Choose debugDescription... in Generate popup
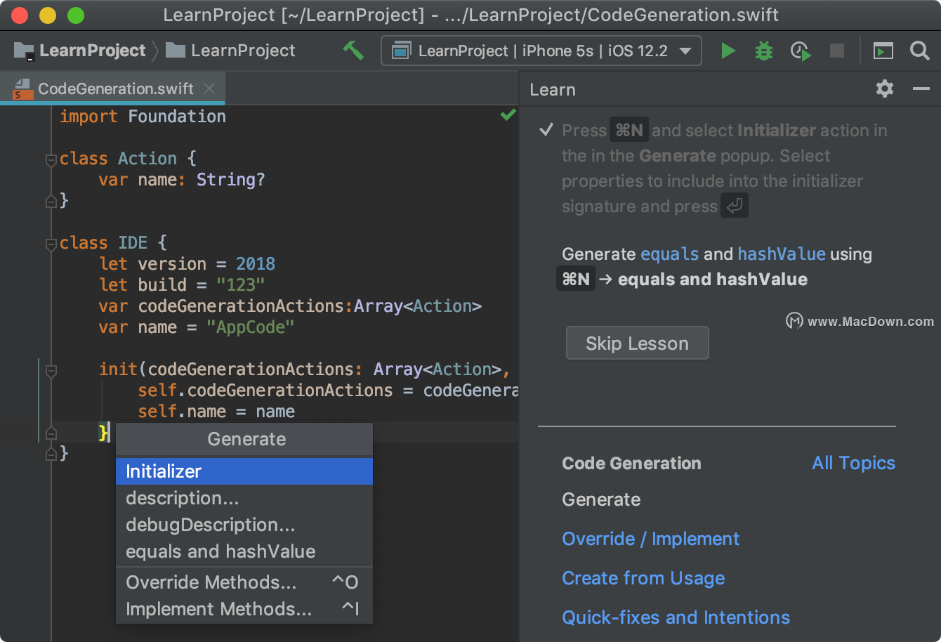Image resolution: width=941 pixels, height=642 pixels. [x=244, y=525]
